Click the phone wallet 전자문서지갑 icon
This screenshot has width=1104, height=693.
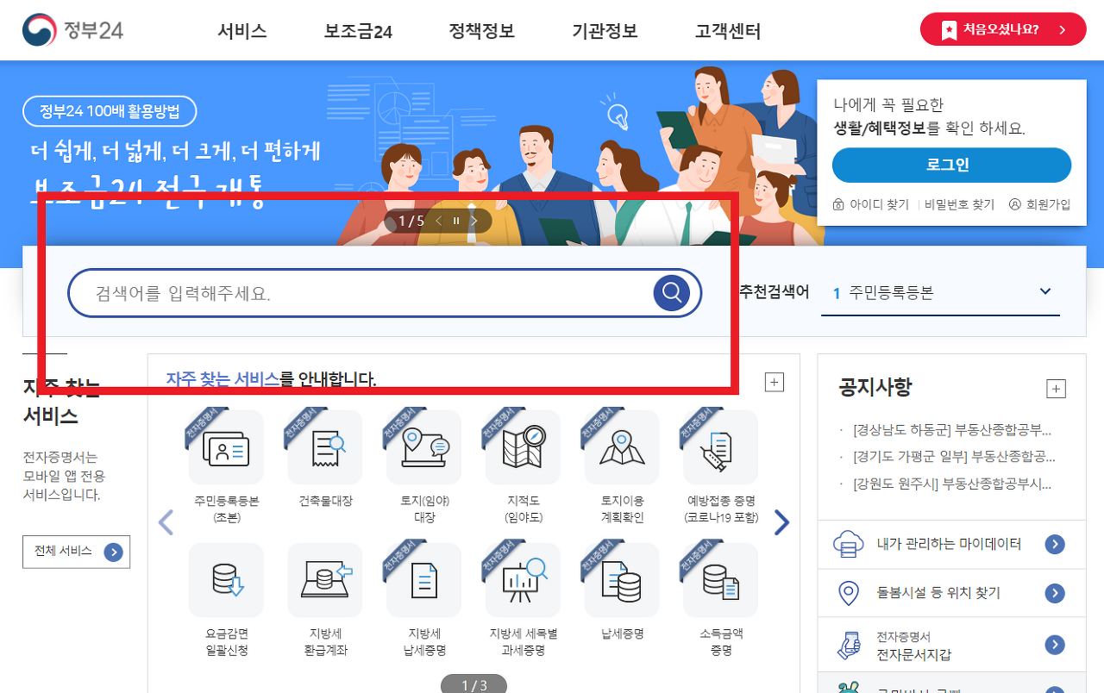pos(850,646)
